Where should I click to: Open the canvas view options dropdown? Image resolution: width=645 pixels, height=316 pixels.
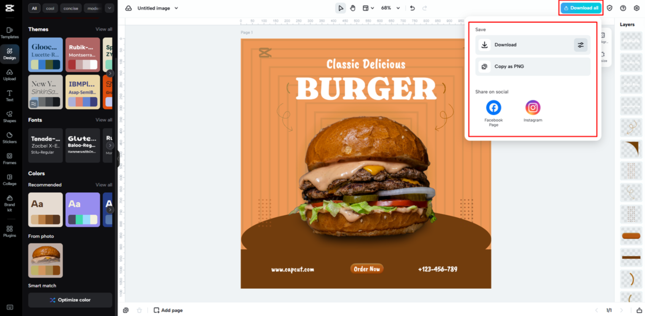pyautogui.click(x=368, y=8)
